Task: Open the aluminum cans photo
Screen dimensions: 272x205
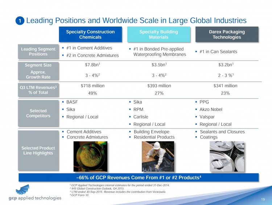Action: 227,156
